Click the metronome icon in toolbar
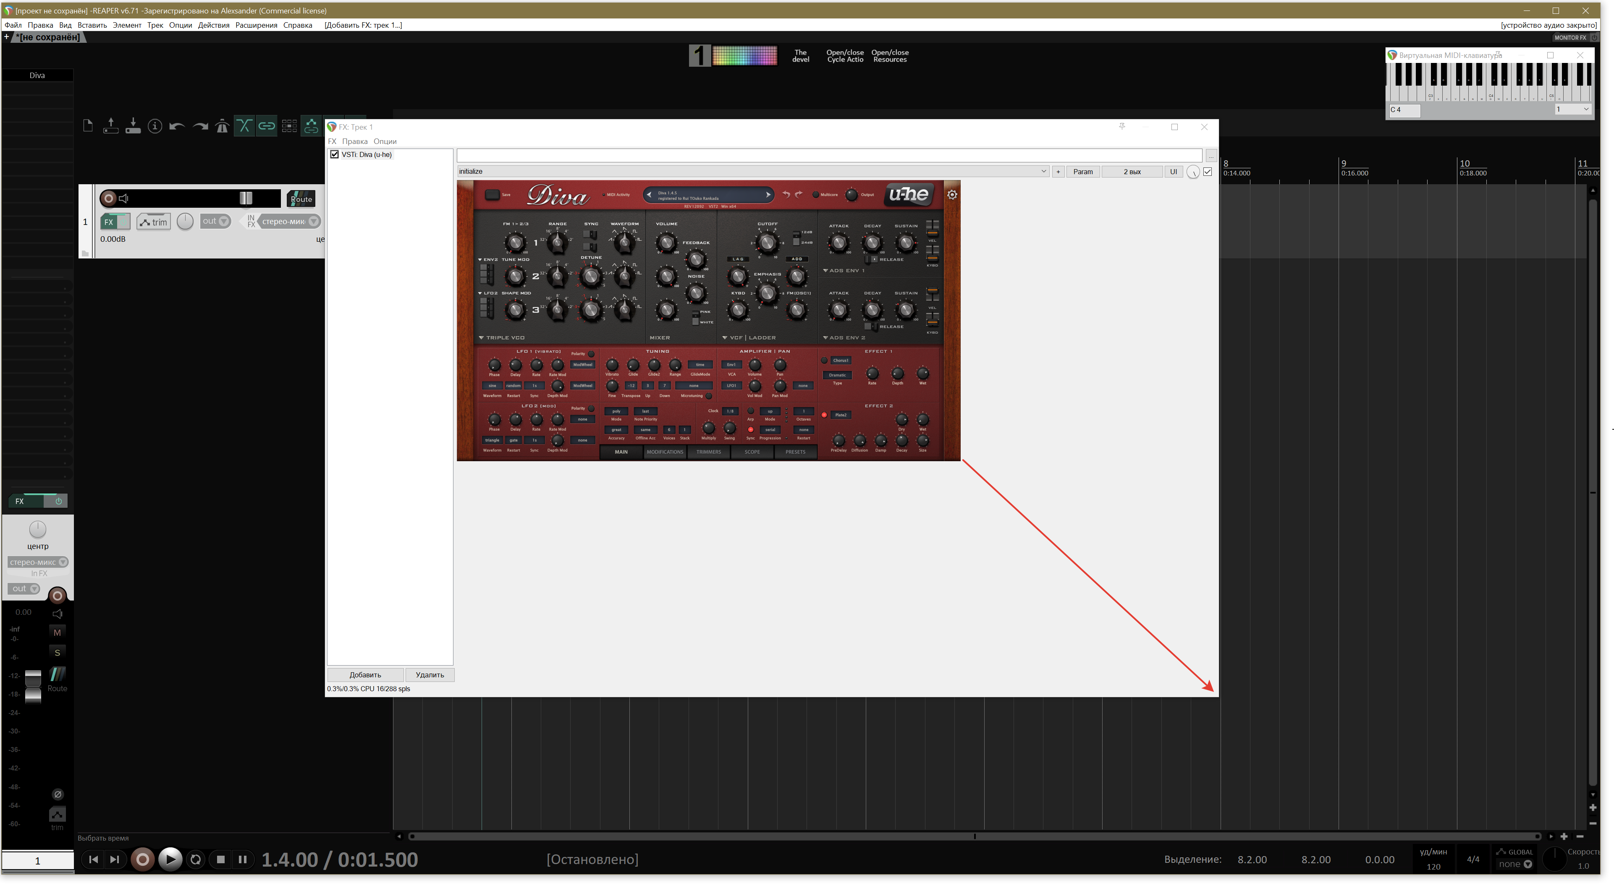 click(x=223, y=126)
